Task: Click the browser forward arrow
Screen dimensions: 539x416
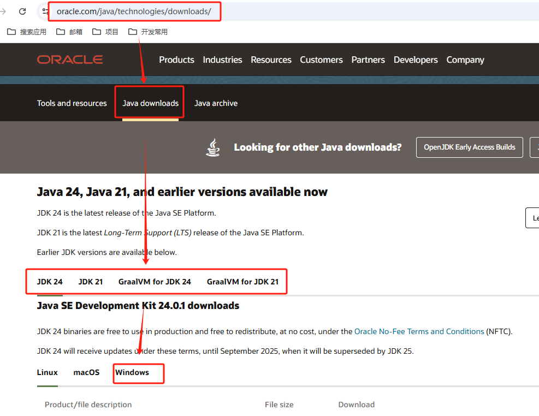Action: pyautogui.click(x=3, y=11)
